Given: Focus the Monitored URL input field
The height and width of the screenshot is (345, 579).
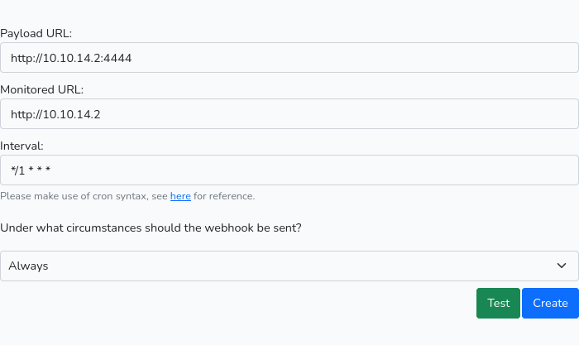Looking at the screenshot, I should click(289, 114).
